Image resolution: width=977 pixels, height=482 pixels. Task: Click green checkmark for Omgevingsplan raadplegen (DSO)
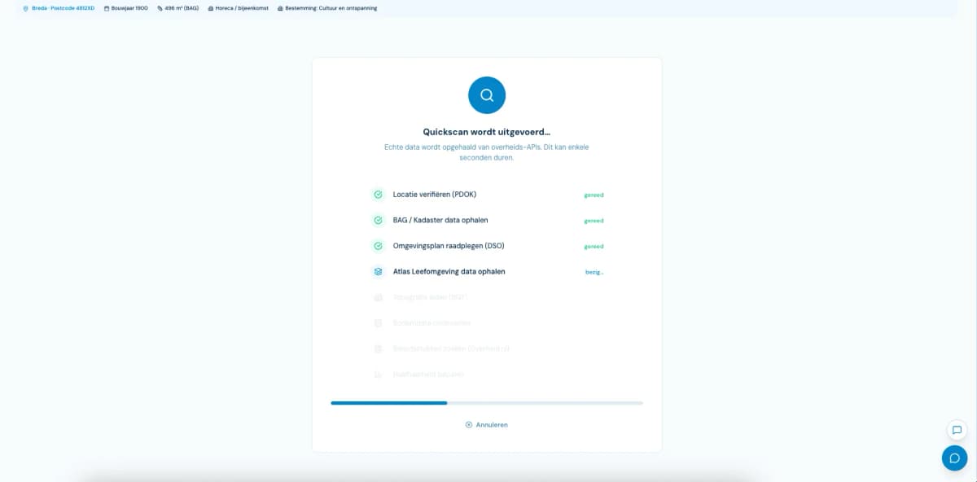(378, 246)
